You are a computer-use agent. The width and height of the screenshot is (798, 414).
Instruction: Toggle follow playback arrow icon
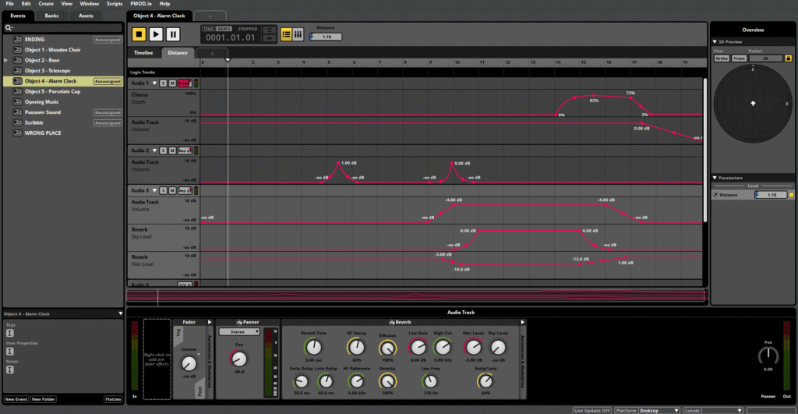point(269,38)
